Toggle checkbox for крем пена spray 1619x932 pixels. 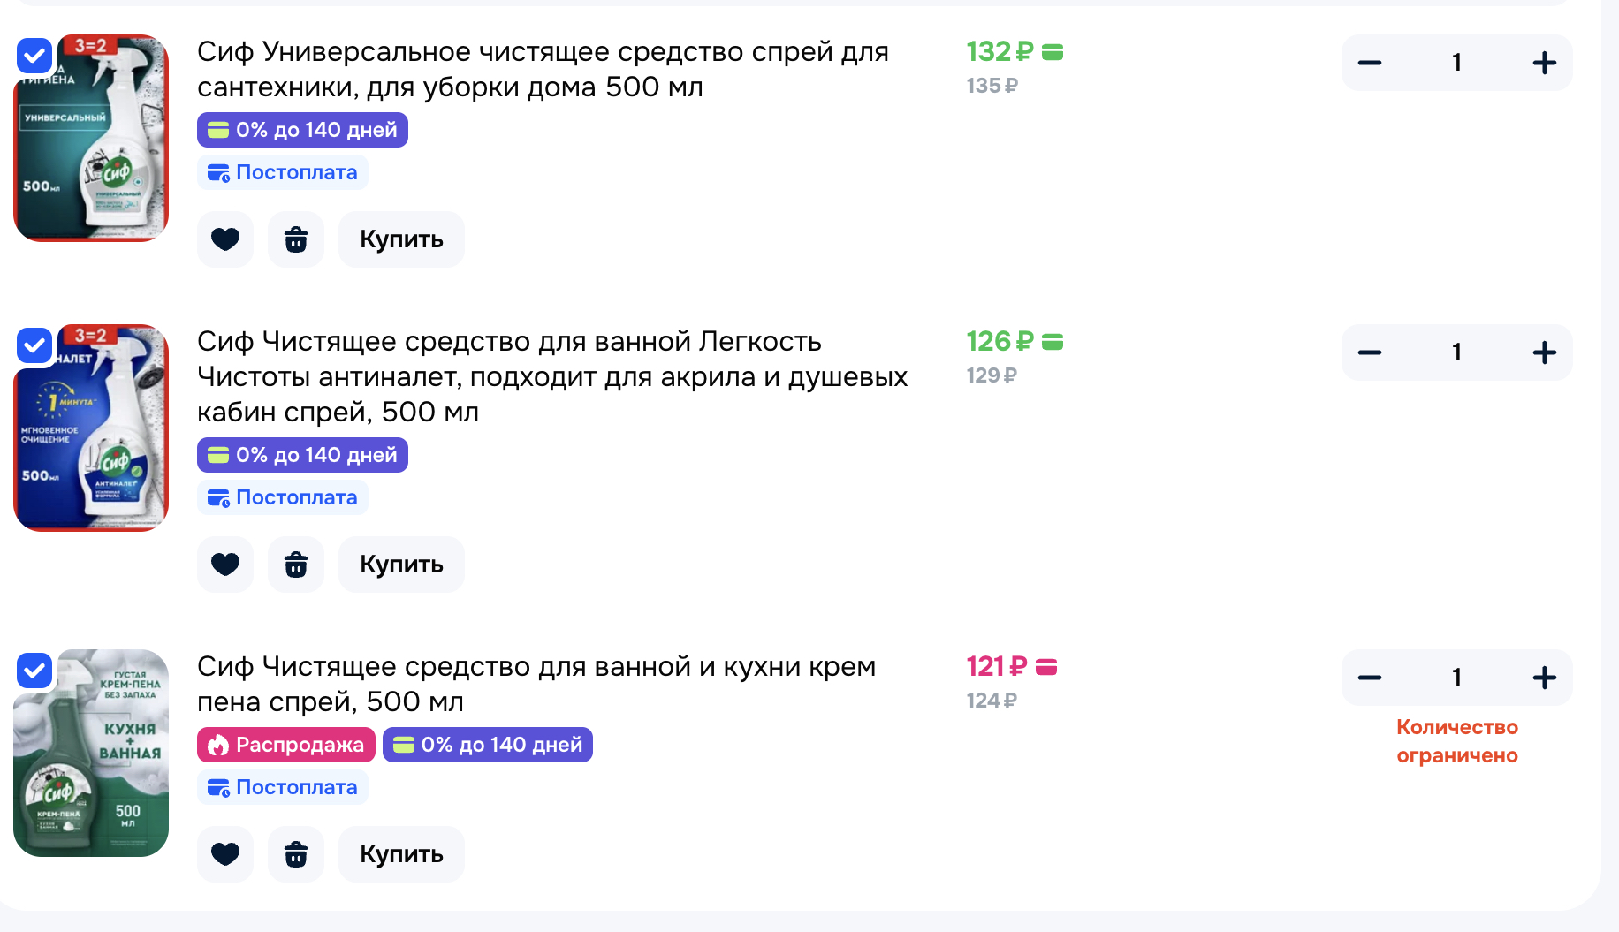(34, 671)
